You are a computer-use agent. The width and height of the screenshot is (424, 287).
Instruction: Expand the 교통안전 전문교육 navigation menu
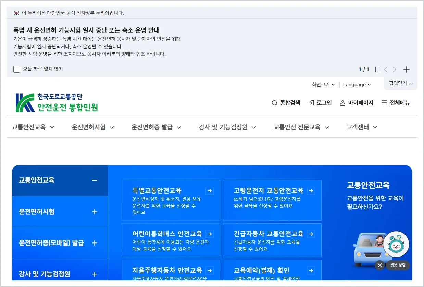coord(301,127)
